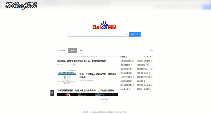Open headline 恒大健康：对FF提出的仲裁全面反诉
The image size is (211, 114).
click(x=81, y=61)
